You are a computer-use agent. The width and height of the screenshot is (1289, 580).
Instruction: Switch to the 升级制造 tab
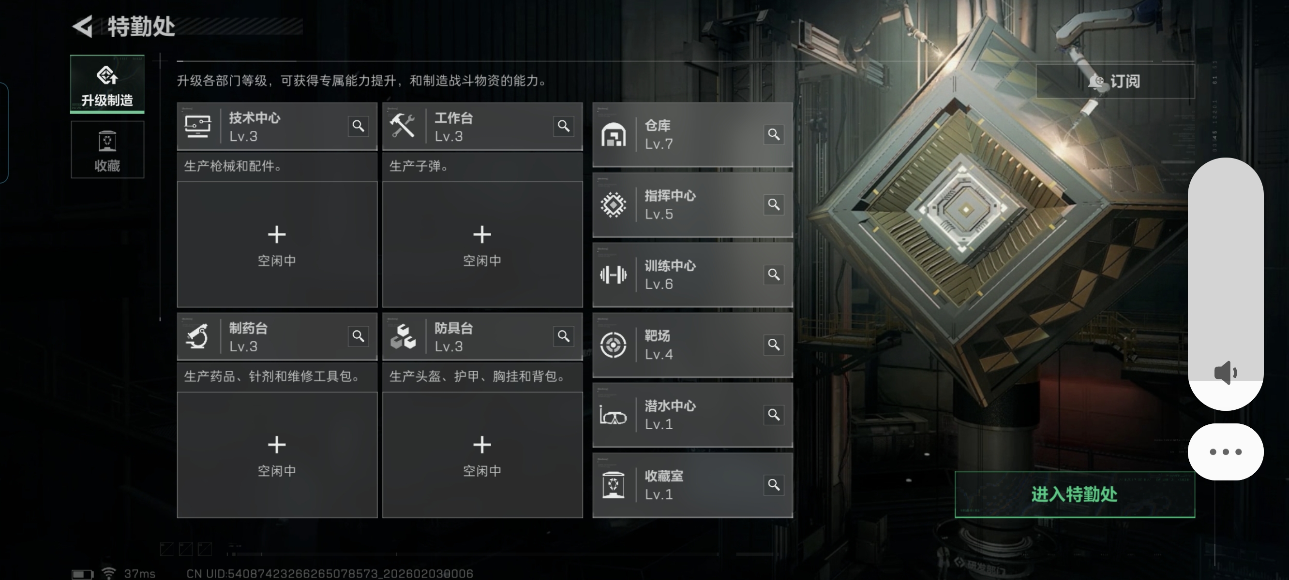tap(107, 84)
